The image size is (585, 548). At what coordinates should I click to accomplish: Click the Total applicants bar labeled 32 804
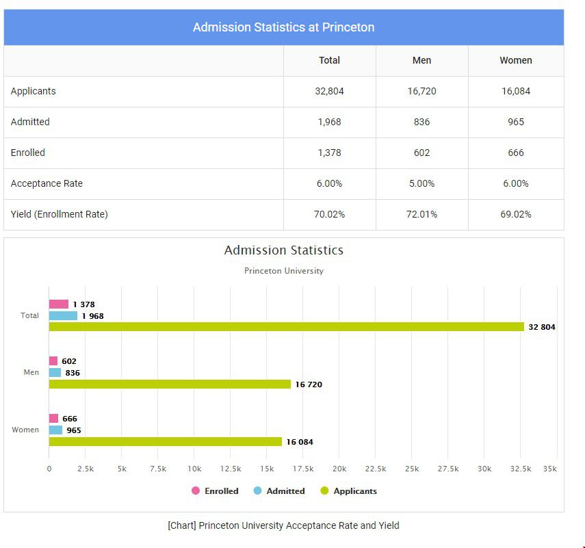(287, 327)
